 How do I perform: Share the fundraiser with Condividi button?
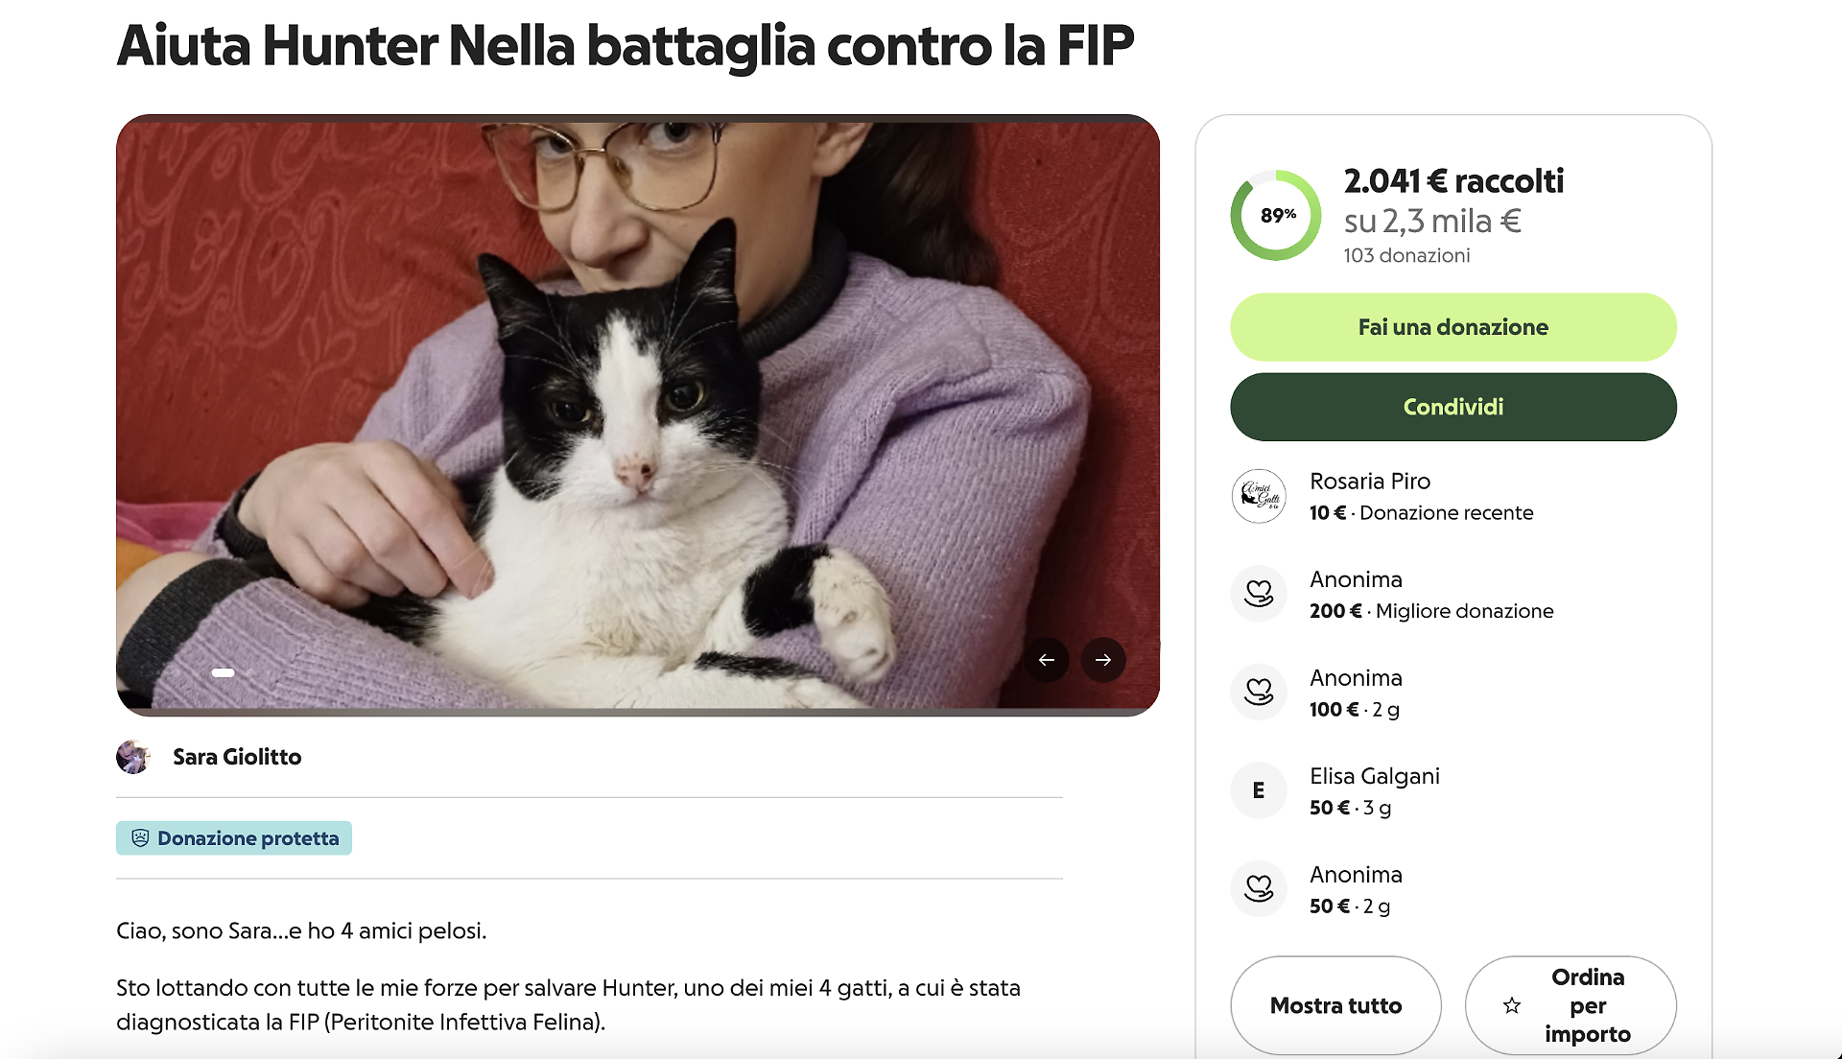(x=1452, y=407)
